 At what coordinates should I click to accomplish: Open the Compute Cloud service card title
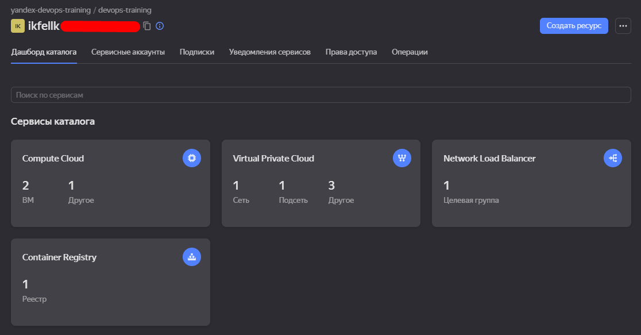(x=53, y=159)
